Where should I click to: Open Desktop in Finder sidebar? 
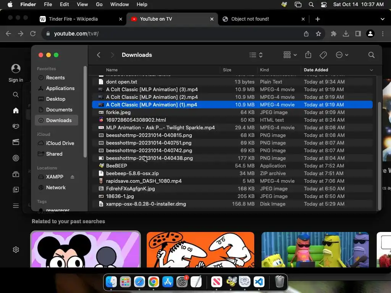[x=57, y=99]
